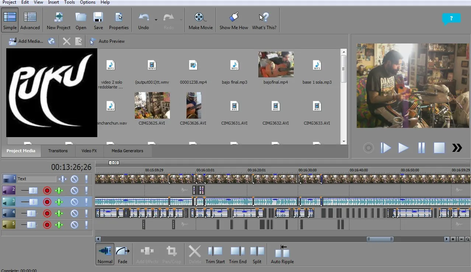This screenshot has height=272, width=471.
Task: Open track FX for audio track 3
Action: coord(59,202)
